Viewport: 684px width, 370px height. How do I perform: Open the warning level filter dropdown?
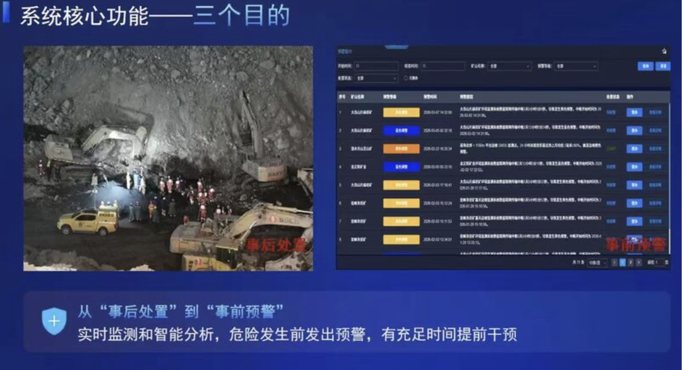click(x=576, y=66)
